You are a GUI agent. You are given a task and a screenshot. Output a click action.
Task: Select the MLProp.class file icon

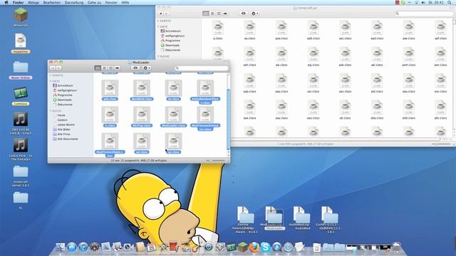142,114
